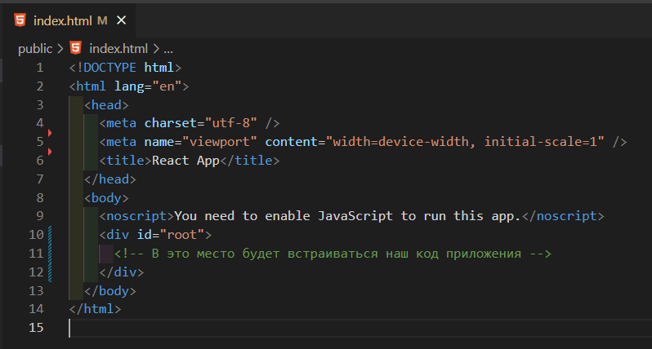Click the closing body tag
Screen dimensions: 652x349
tap(110, 290)
